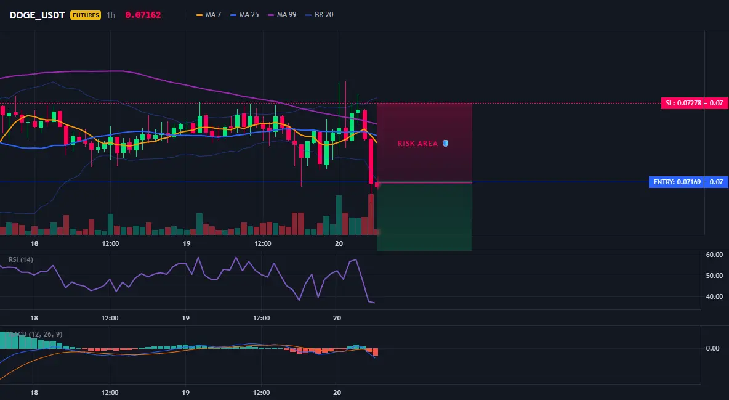Click the green profit zone below entry

point(424,216)
